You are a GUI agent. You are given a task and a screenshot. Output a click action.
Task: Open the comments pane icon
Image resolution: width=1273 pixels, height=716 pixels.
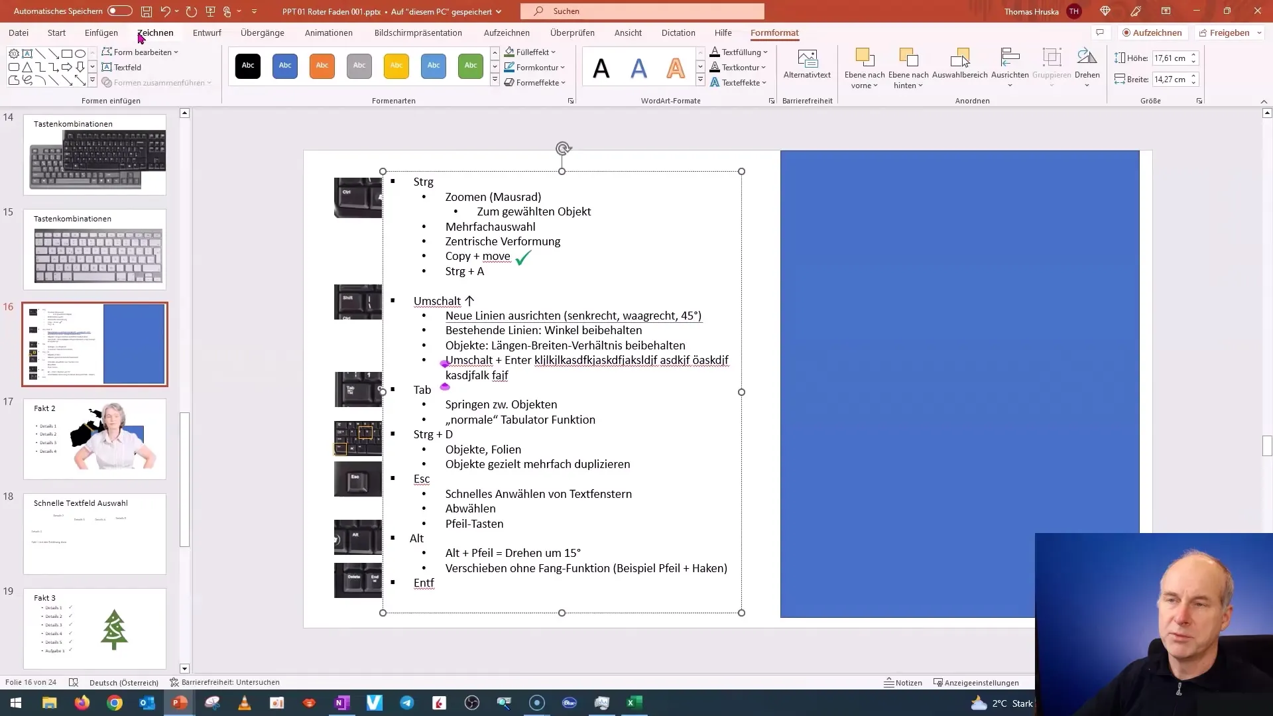(1100, 32)
